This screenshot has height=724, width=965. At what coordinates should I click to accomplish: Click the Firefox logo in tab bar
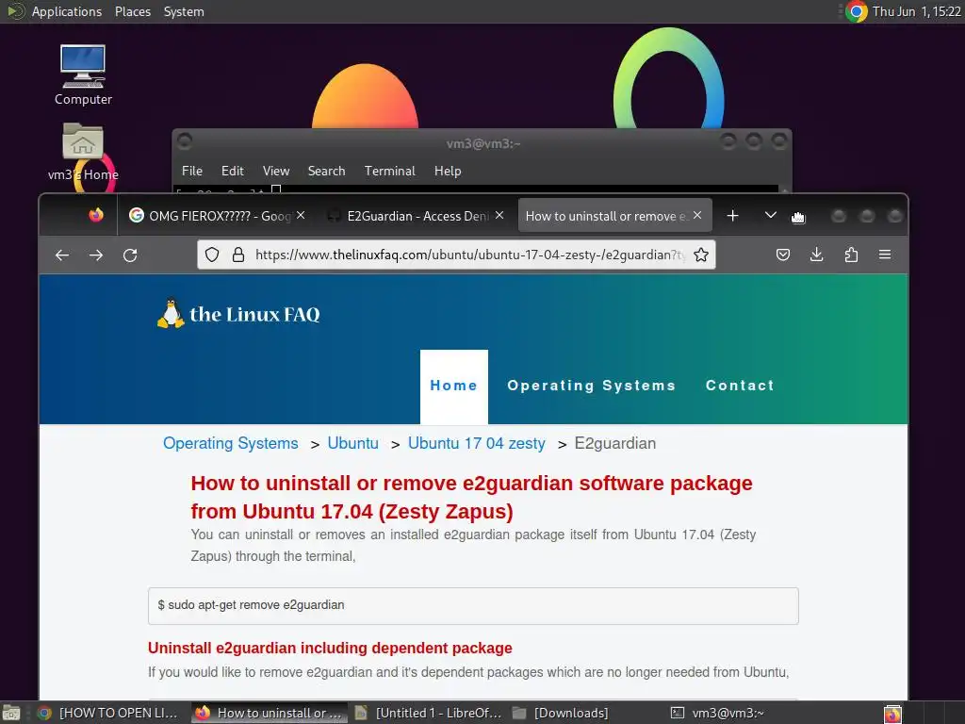[x=96, y=215]
